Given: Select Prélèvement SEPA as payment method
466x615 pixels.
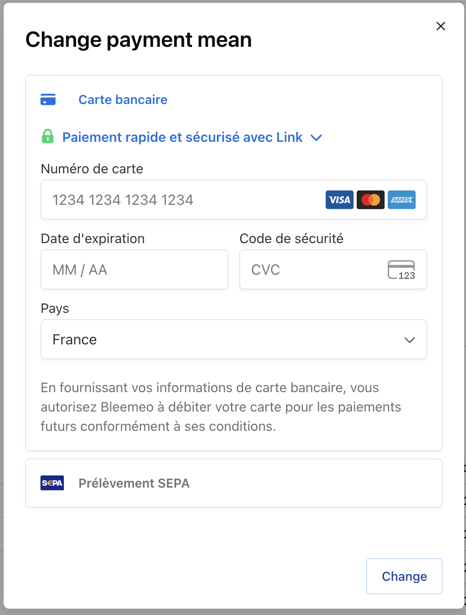Looking at the screenshot, I should point(134,483).
